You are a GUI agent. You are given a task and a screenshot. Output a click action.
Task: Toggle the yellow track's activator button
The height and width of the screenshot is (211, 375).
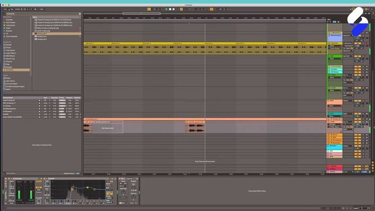(x=358, y=43)
